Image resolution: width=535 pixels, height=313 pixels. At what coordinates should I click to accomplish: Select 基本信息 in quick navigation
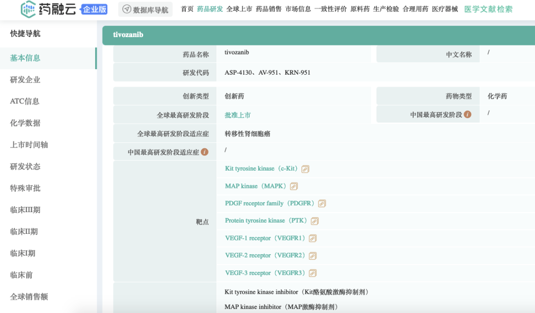click(x=49, y=58)
